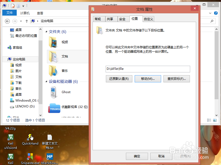Click Snipaste.exe desktop shortcut
The image size is (221, 165).
pyautogui.click(x=30, y=159)
